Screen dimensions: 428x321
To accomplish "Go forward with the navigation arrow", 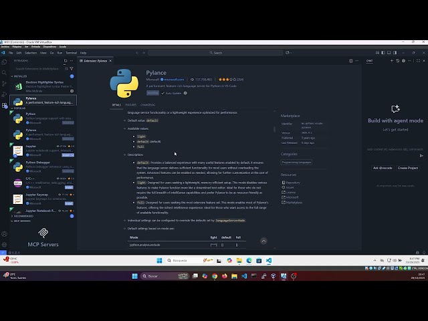I will (x=144, y=53).
